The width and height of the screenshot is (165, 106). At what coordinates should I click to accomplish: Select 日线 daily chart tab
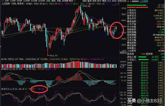(x=48, y=1)
